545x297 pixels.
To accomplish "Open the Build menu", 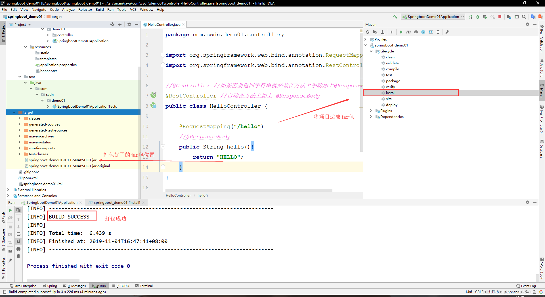I will 100,9.
